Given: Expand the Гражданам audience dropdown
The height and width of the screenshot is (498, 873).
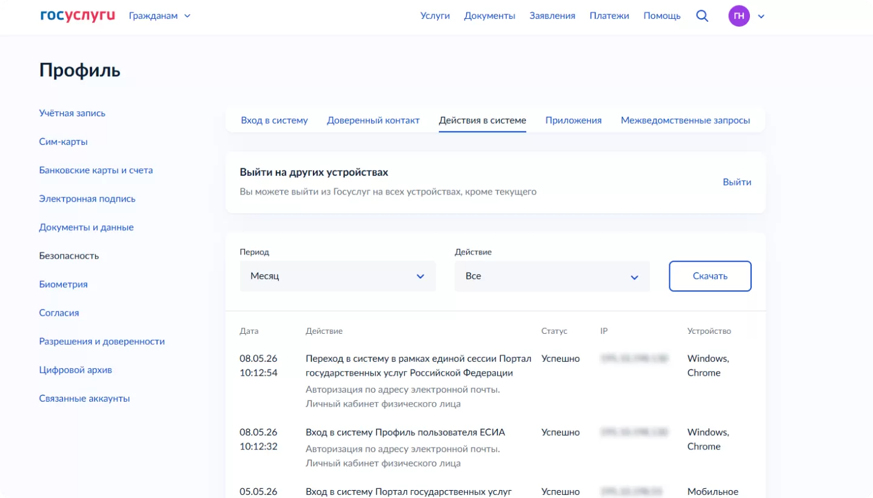Looking at the screenshot, I should pyautogui.click(x=159, y=16).
